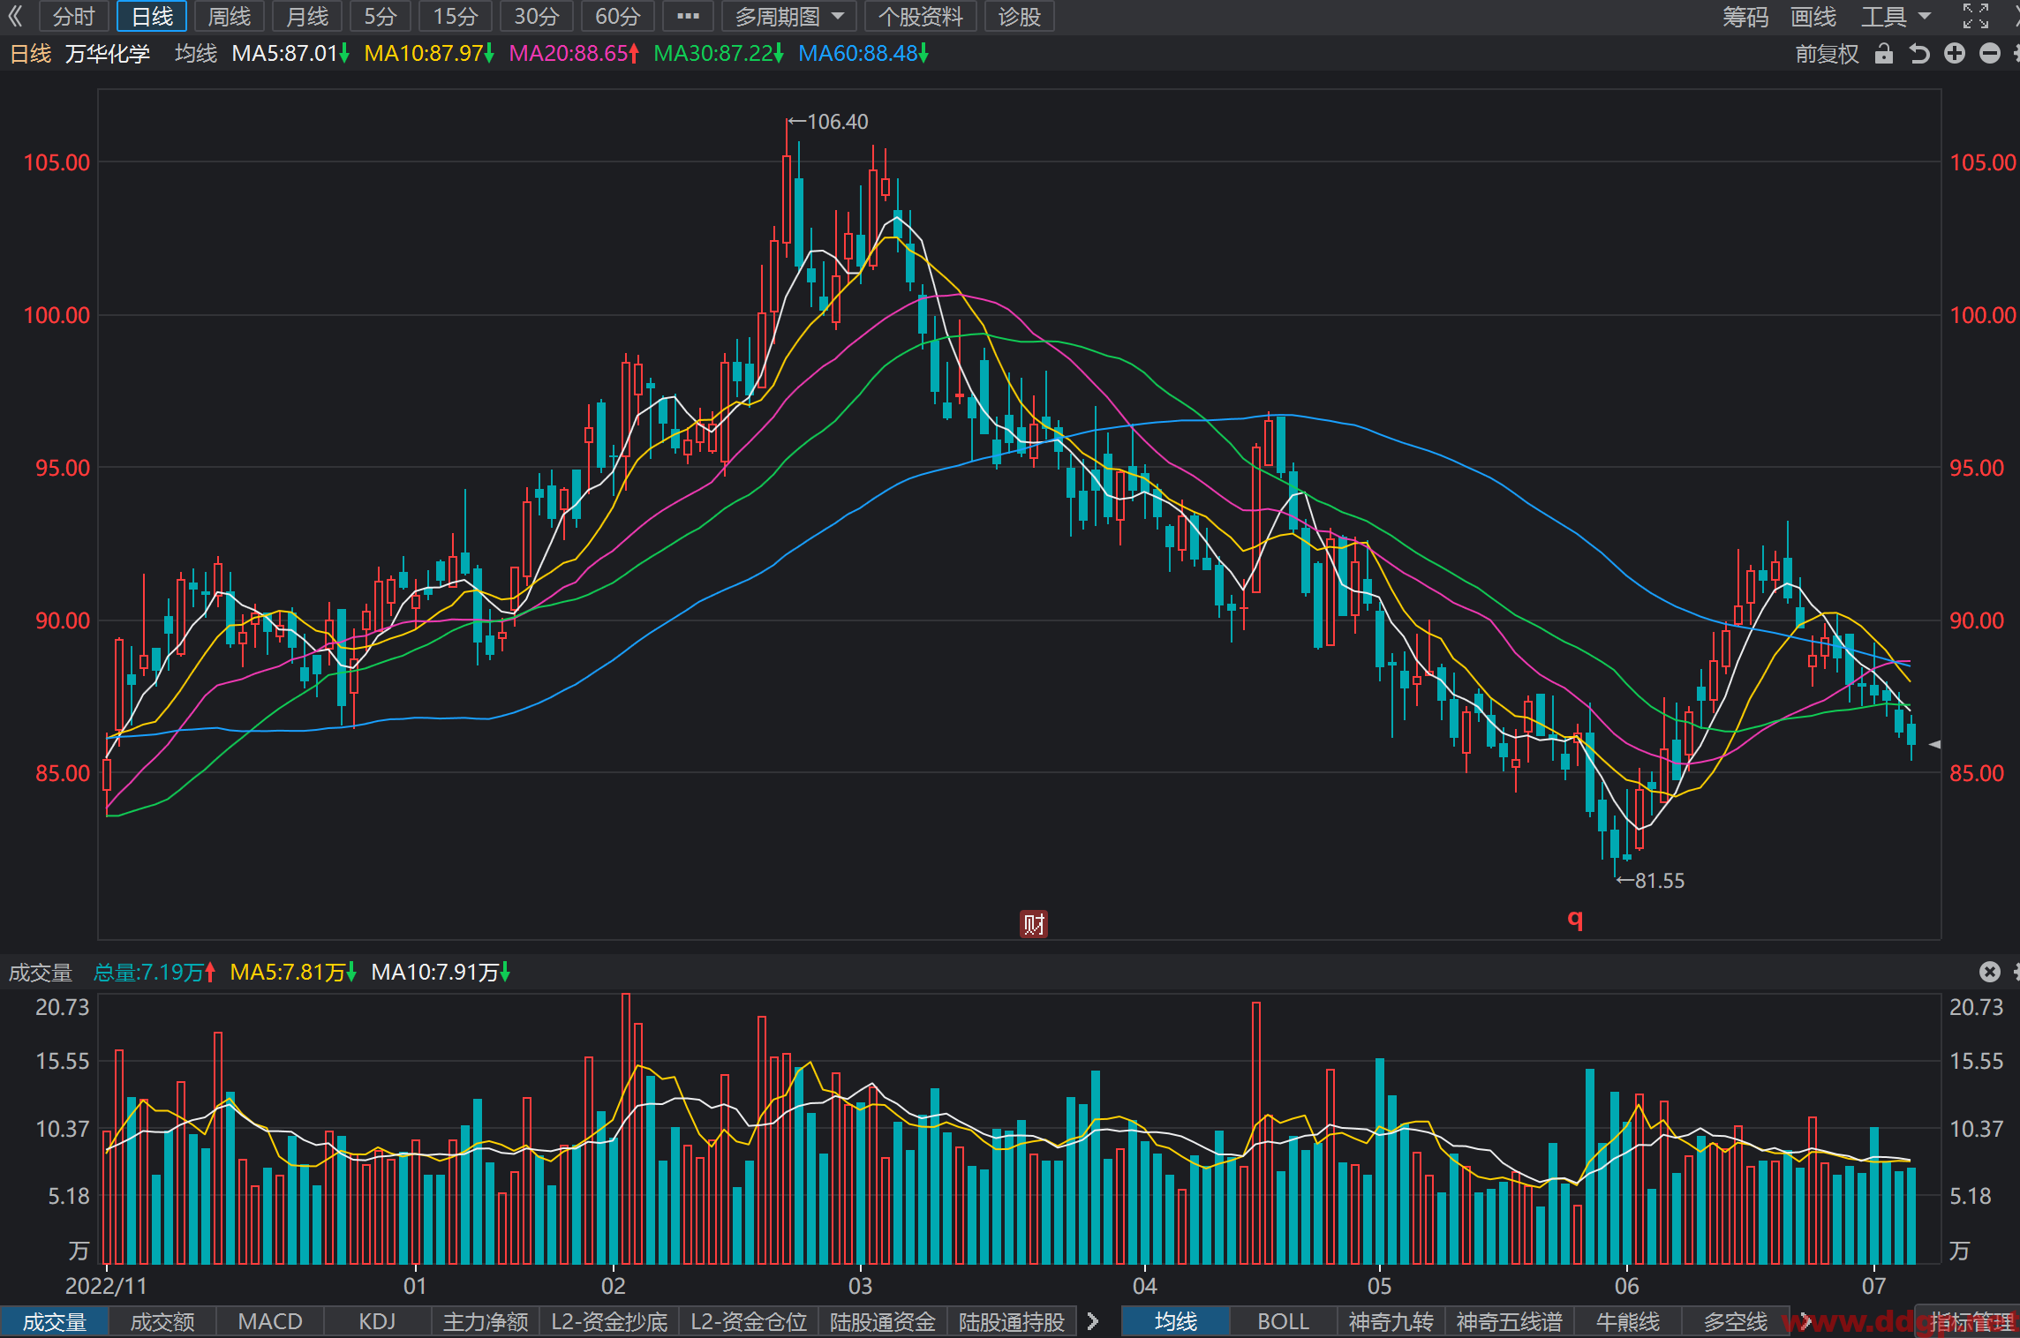Click the 画线 drawing button
This screenshot has width=2020, height=1338.
1813,16
